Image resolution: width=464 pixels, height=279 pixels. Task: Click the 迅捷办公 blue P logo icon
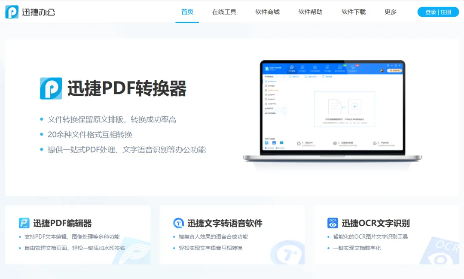pyautogui.click(x=12, y=12)
